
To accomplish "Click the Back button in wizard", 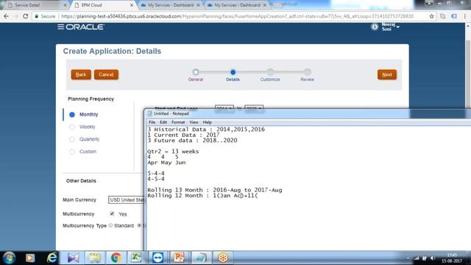I will pyautogui.click(x=81, y=74).
